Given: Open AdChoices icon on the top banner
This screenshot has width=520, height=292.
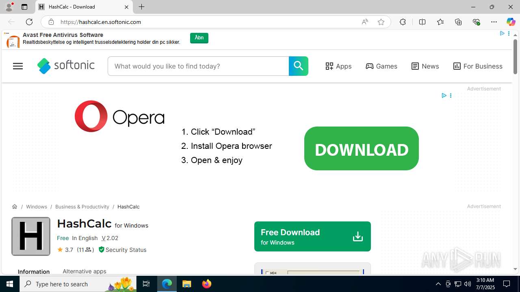Looking at the screenshot, I should coord(502,34).
